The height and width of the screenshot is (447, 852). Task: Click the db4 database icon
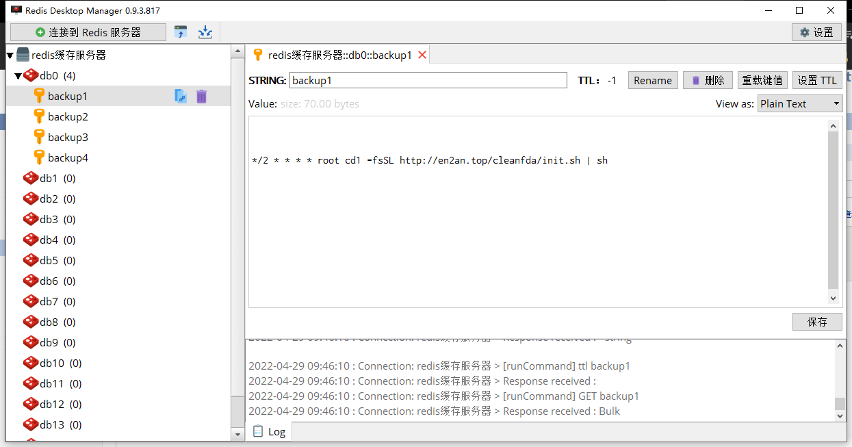click(31, 240)
